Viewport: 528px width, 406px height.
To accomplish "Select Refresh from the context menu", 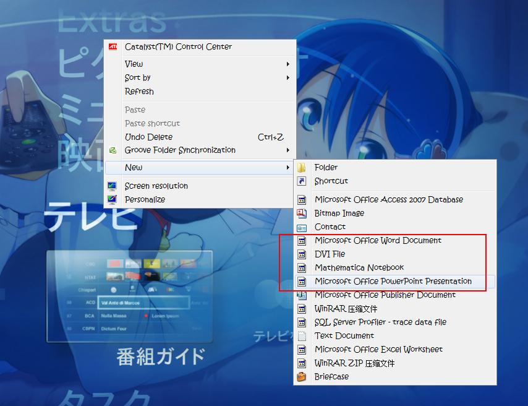I will click(x=139, y=91).
